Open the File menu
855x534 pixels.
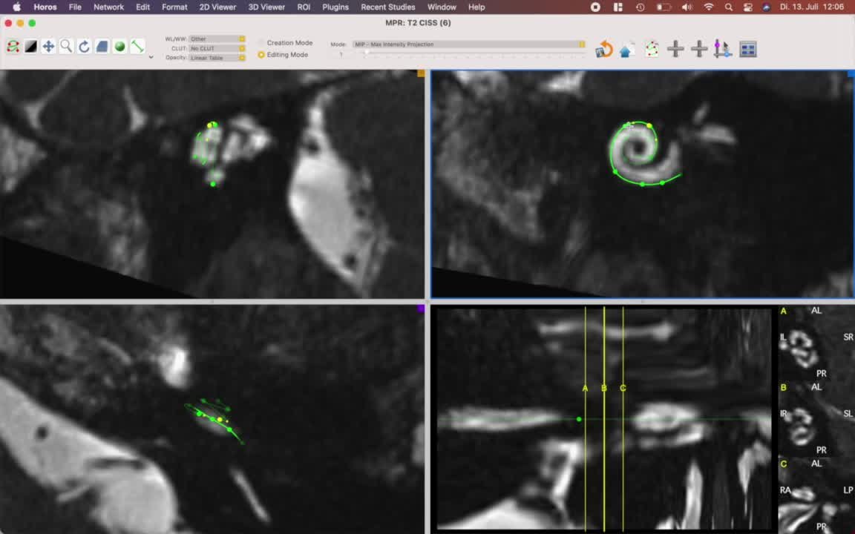[75, 7]
